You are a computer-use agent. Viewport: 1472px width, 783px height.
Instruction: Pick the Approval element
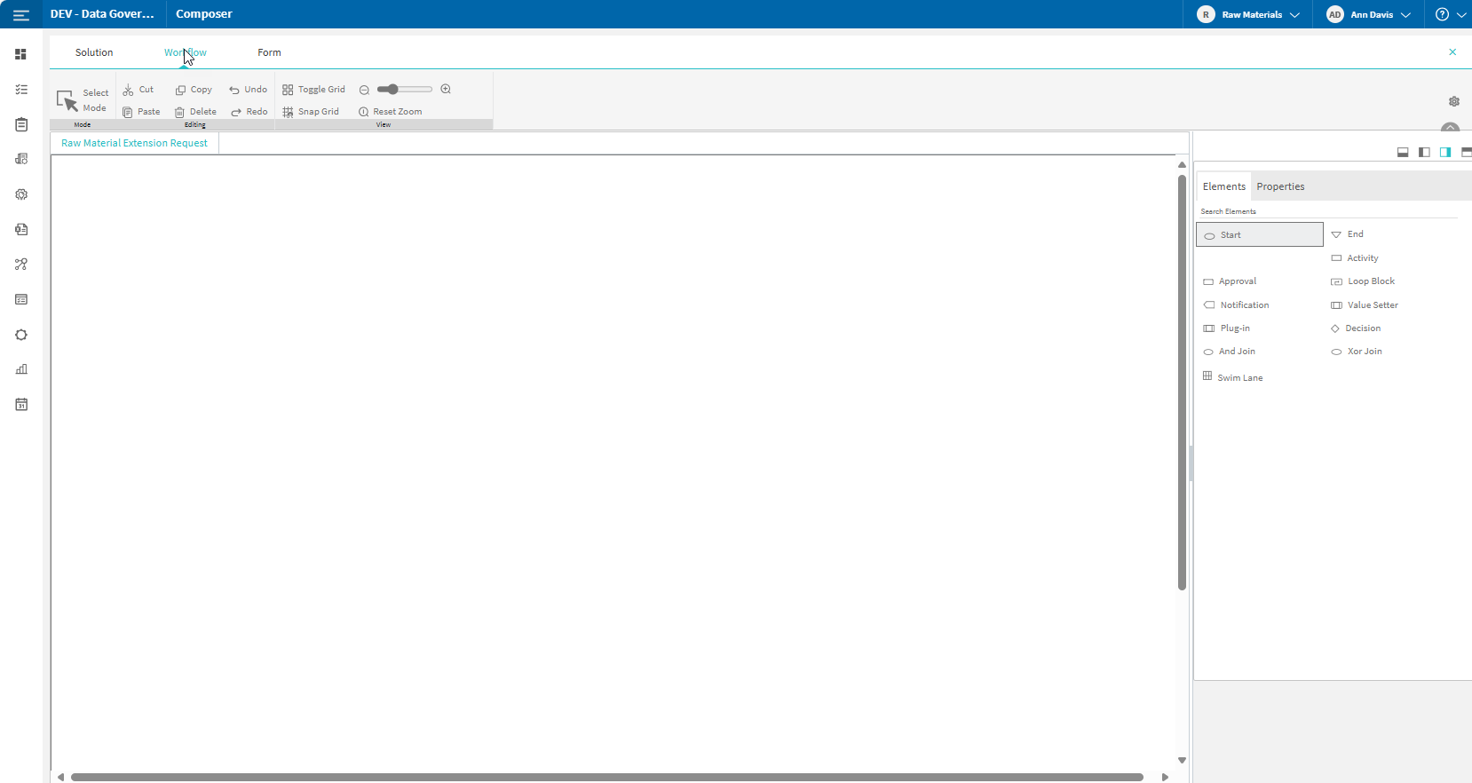click(1230, 281)
